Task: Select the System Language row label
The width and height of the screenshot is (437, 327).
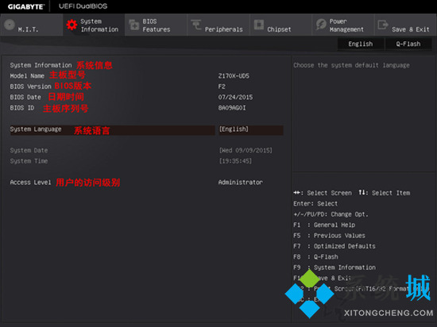Action: tap(36, 129)
